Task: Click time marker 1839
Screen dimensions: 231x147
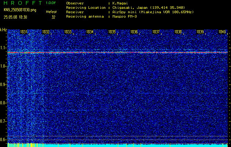Action: (200, 32)
